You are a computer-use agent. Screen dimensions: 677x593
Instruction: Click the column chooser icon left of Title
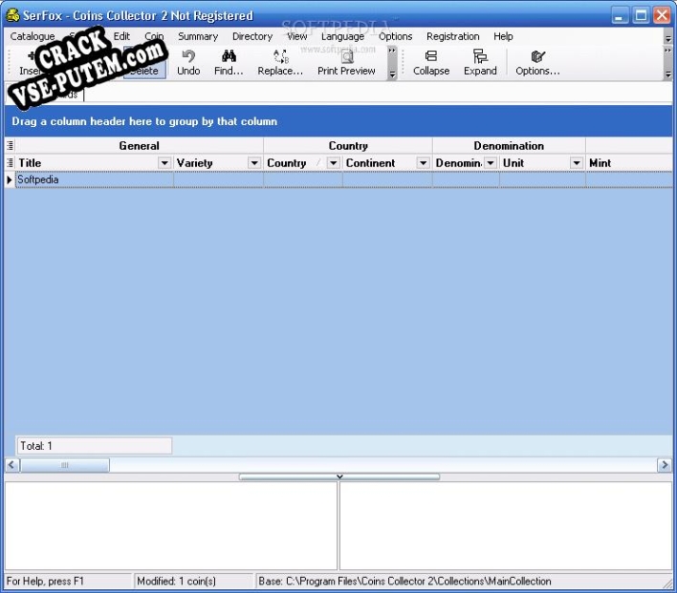(10, 163)
